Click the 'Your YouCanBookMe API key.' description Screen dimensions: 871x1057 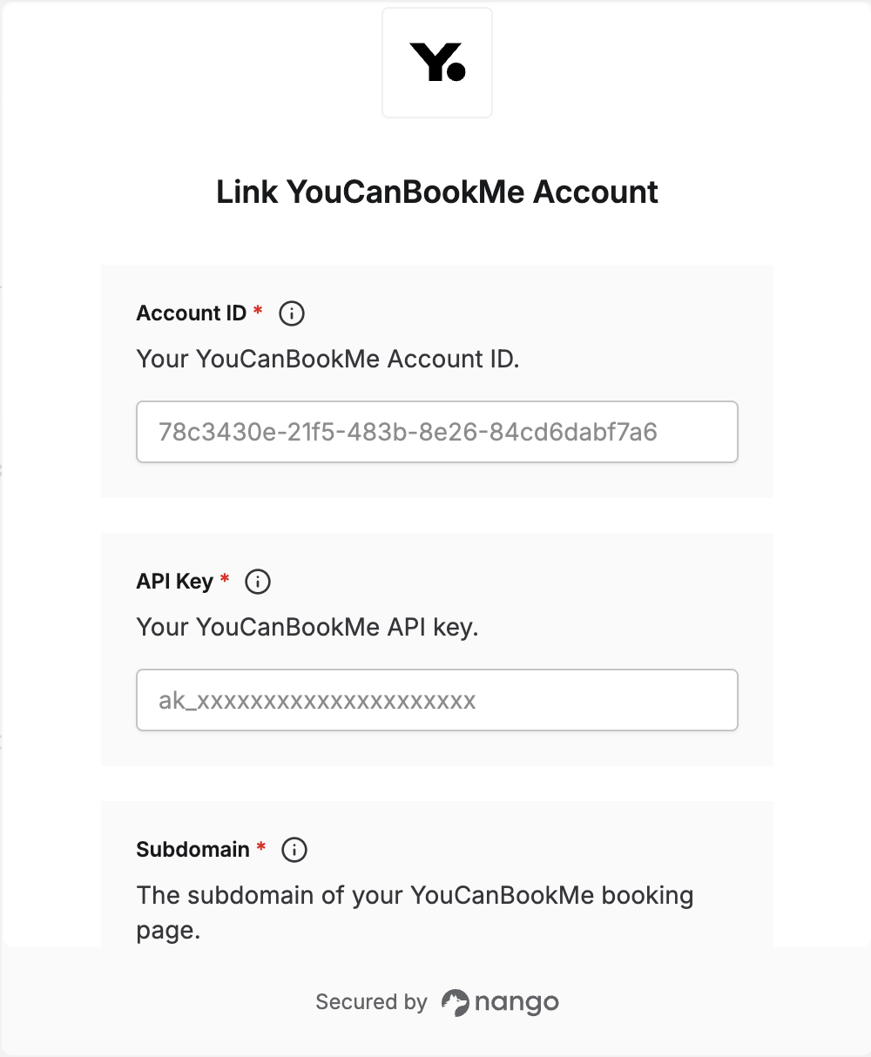[x=308, y=627]
